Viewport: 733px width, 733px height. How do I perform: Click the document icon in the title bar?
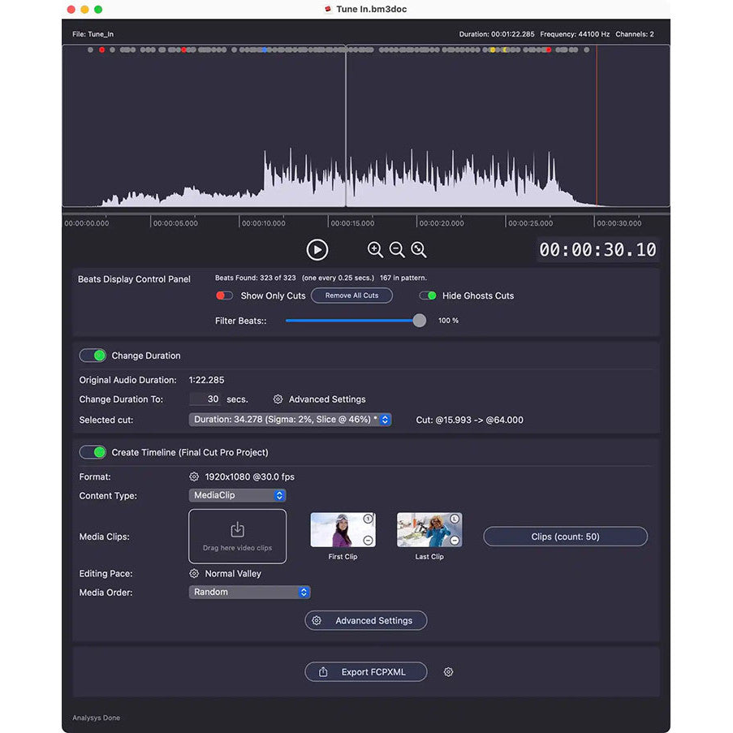[328, 9]
